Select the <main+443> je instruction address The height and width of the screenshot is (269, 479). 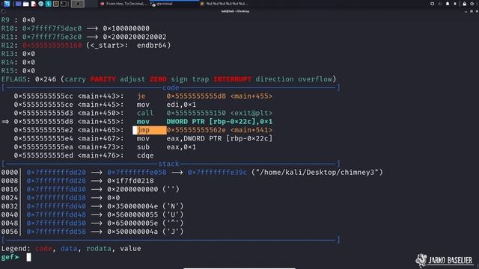pos(43,96)
